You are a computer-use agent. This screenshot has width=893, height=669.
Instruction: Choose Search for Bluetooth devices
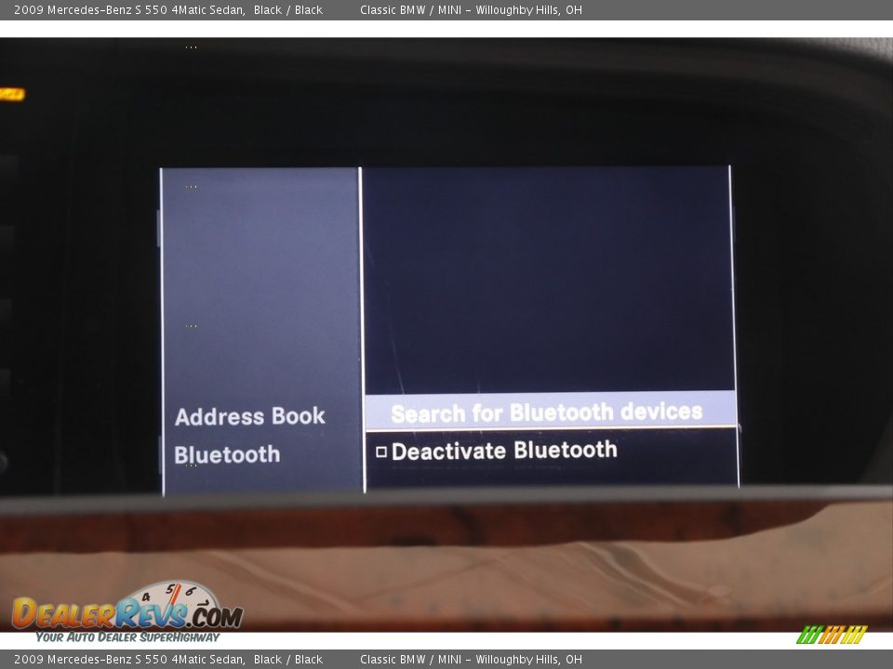pos(550,412)
